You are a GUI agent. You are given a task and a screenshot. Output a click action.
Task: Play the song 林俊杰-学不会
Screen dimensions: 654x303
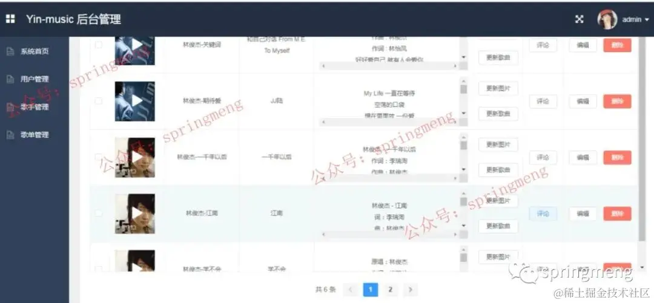(x=137, y=266)
